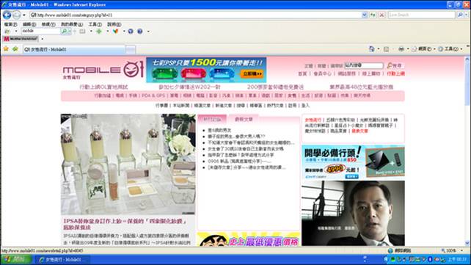Open the 說明(H) menu
Screen dimensions: 471x265
pyautogui.click(x=114, y=24)
